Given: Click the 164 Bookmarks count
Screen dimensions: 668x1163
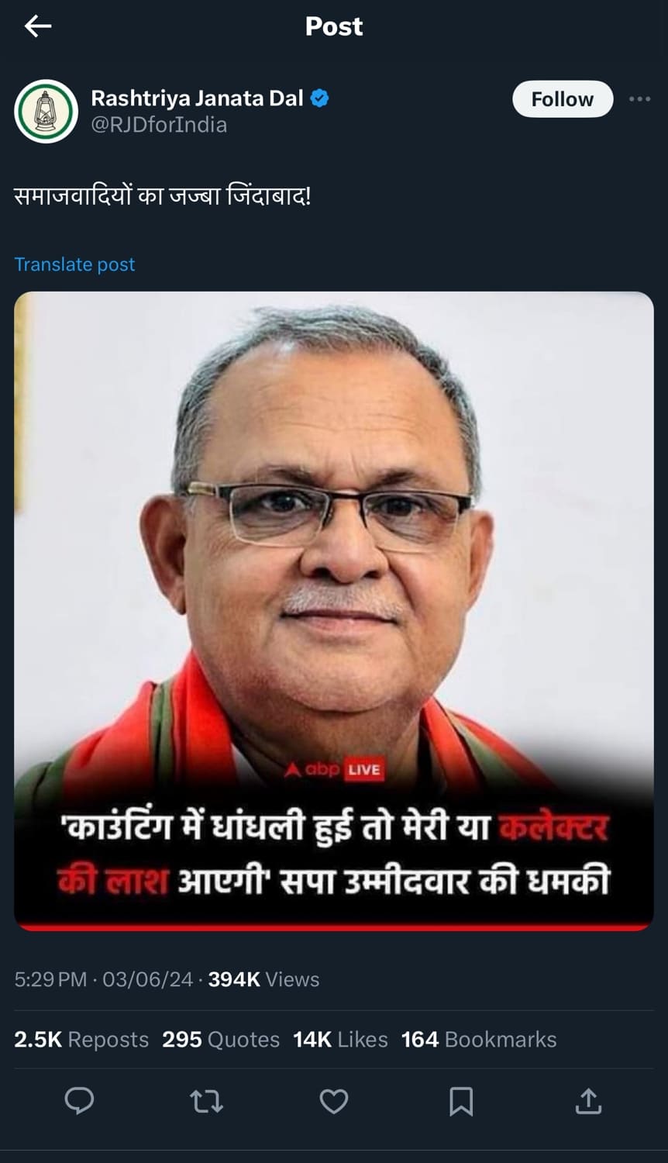Looking at the screenshot, I should 479,1039.
